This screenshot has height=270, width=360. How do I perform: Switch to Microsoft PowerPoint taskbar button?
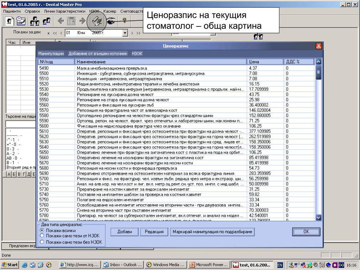point(209,265)
